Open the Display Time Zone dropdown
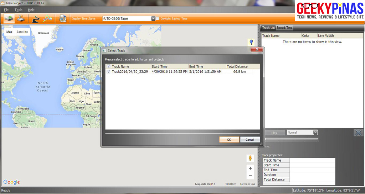This screenshot has width=365, height=194. pyautogui.click(x=153, y=18)
